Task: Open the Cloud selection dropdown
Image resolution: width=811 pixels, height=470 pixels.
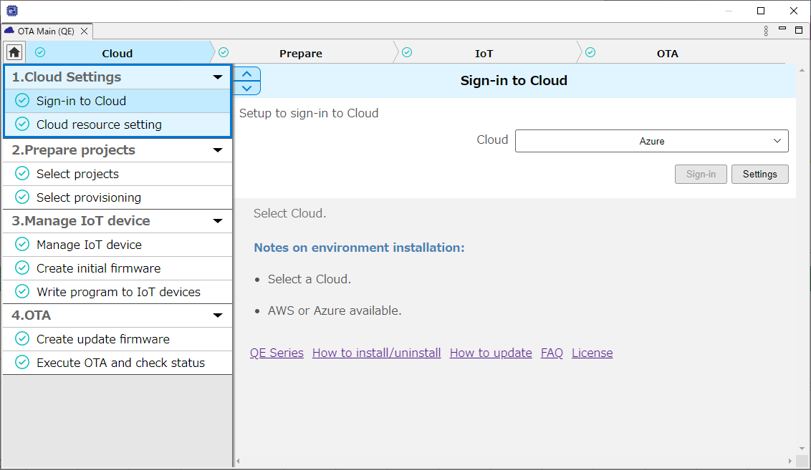Action: click(x=651, y=141)
